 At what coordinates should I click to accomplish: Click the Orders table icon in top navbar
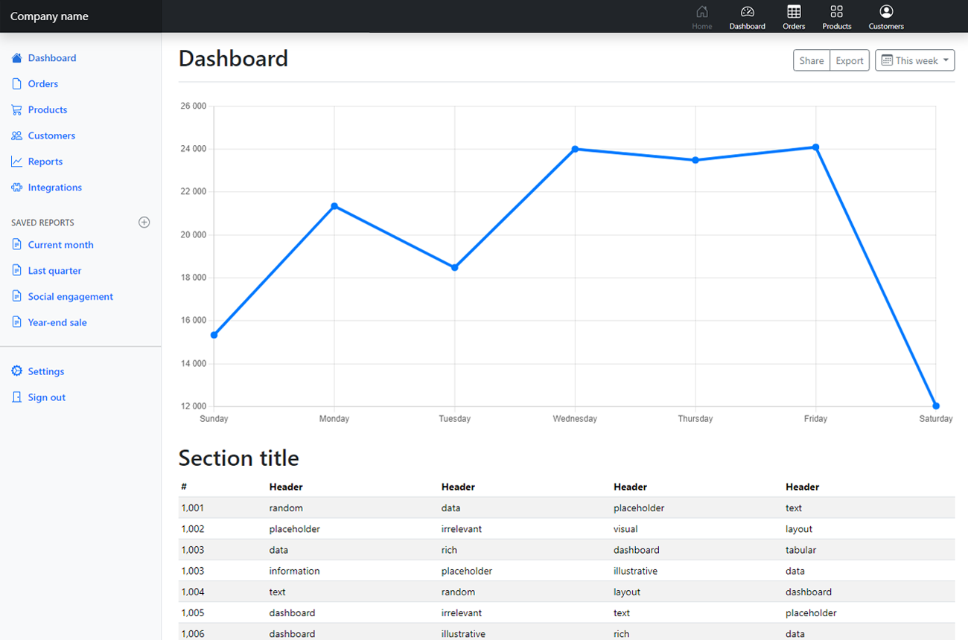[x=794, y=11]
